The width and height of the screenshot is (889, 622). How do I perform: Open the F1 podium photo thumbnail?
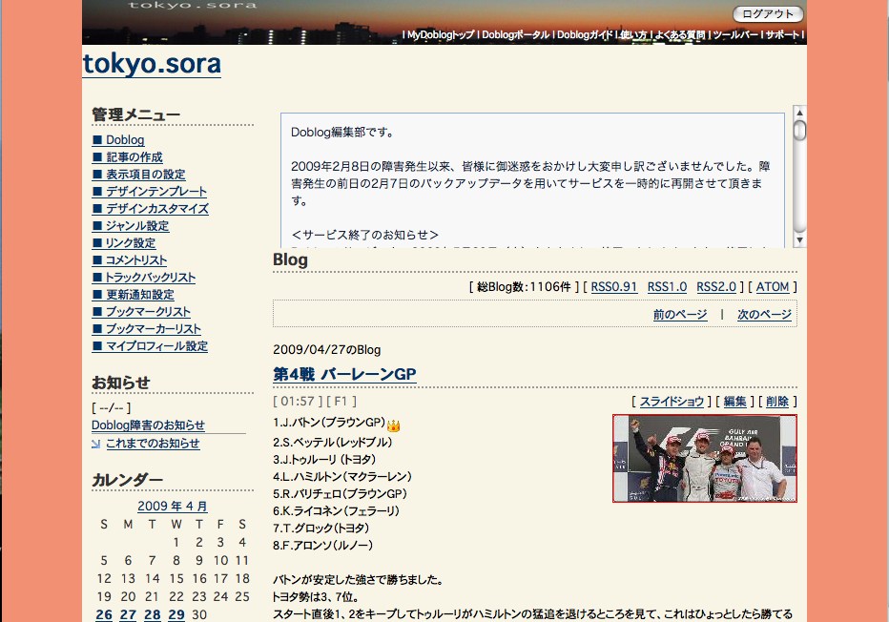pyautogui.click(x=705, y=458)
